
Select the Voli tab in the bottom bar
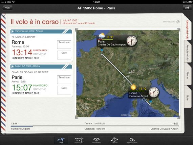pos(61,141)
